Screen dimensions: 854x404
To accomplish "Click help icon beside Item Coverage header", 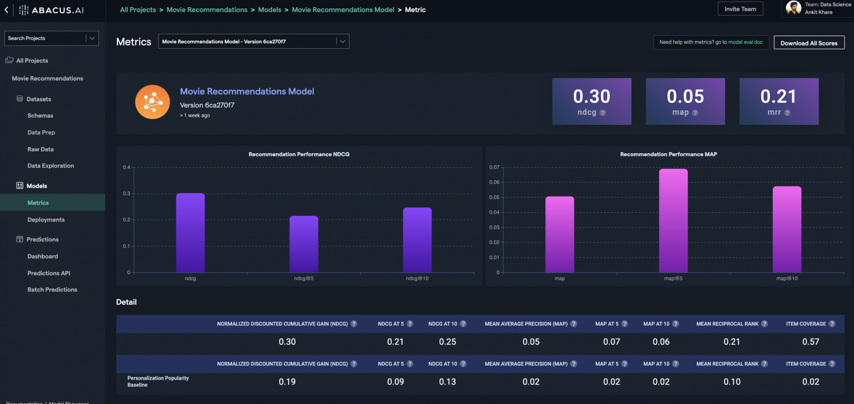I will 832,324.
